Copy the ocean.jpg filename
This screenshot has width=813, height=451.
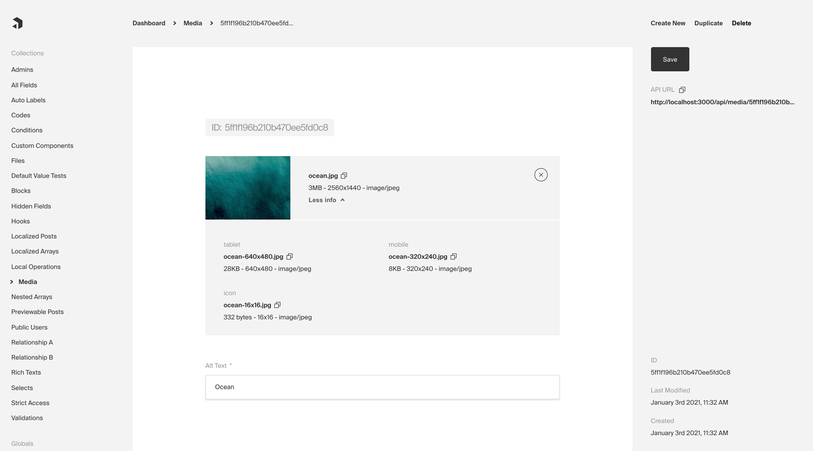pyautogui.click(x=344, y=176)
